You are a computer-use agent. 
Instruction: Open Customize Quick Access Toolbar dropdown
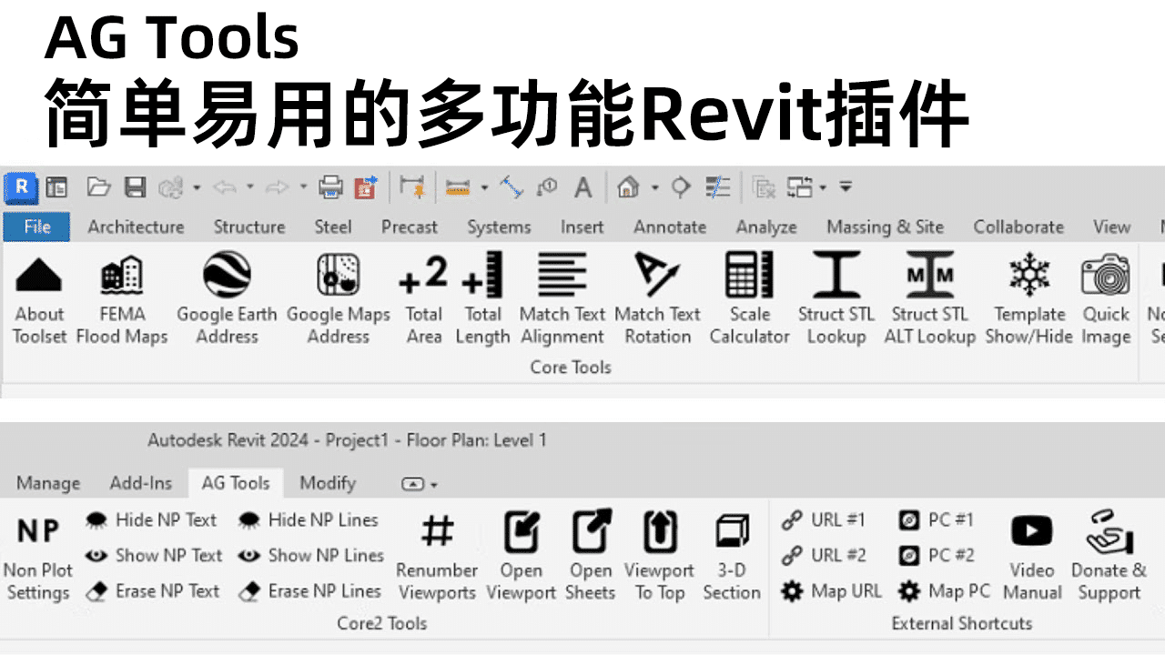[846, 186]
